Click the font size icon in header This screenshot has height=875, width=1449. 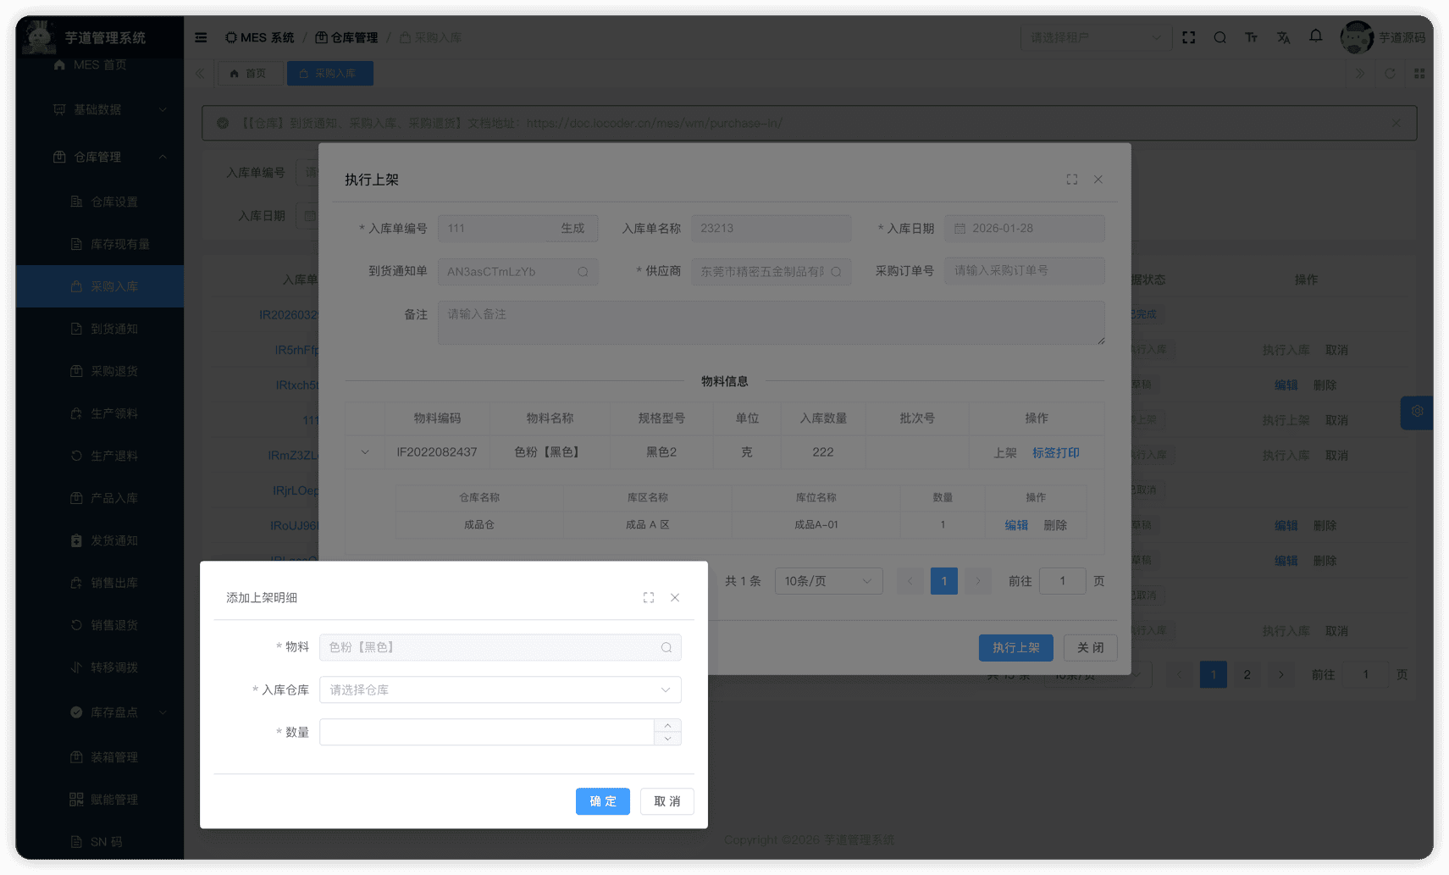(x=1251, y=38)
